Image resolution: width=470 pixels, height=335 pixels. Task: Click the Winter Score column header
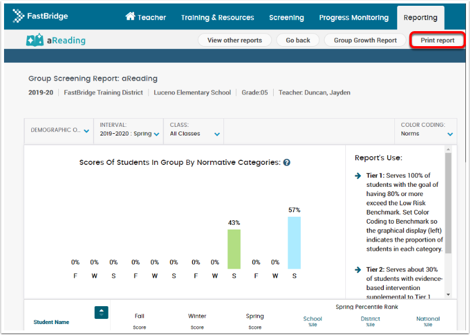tap(197, 321)
